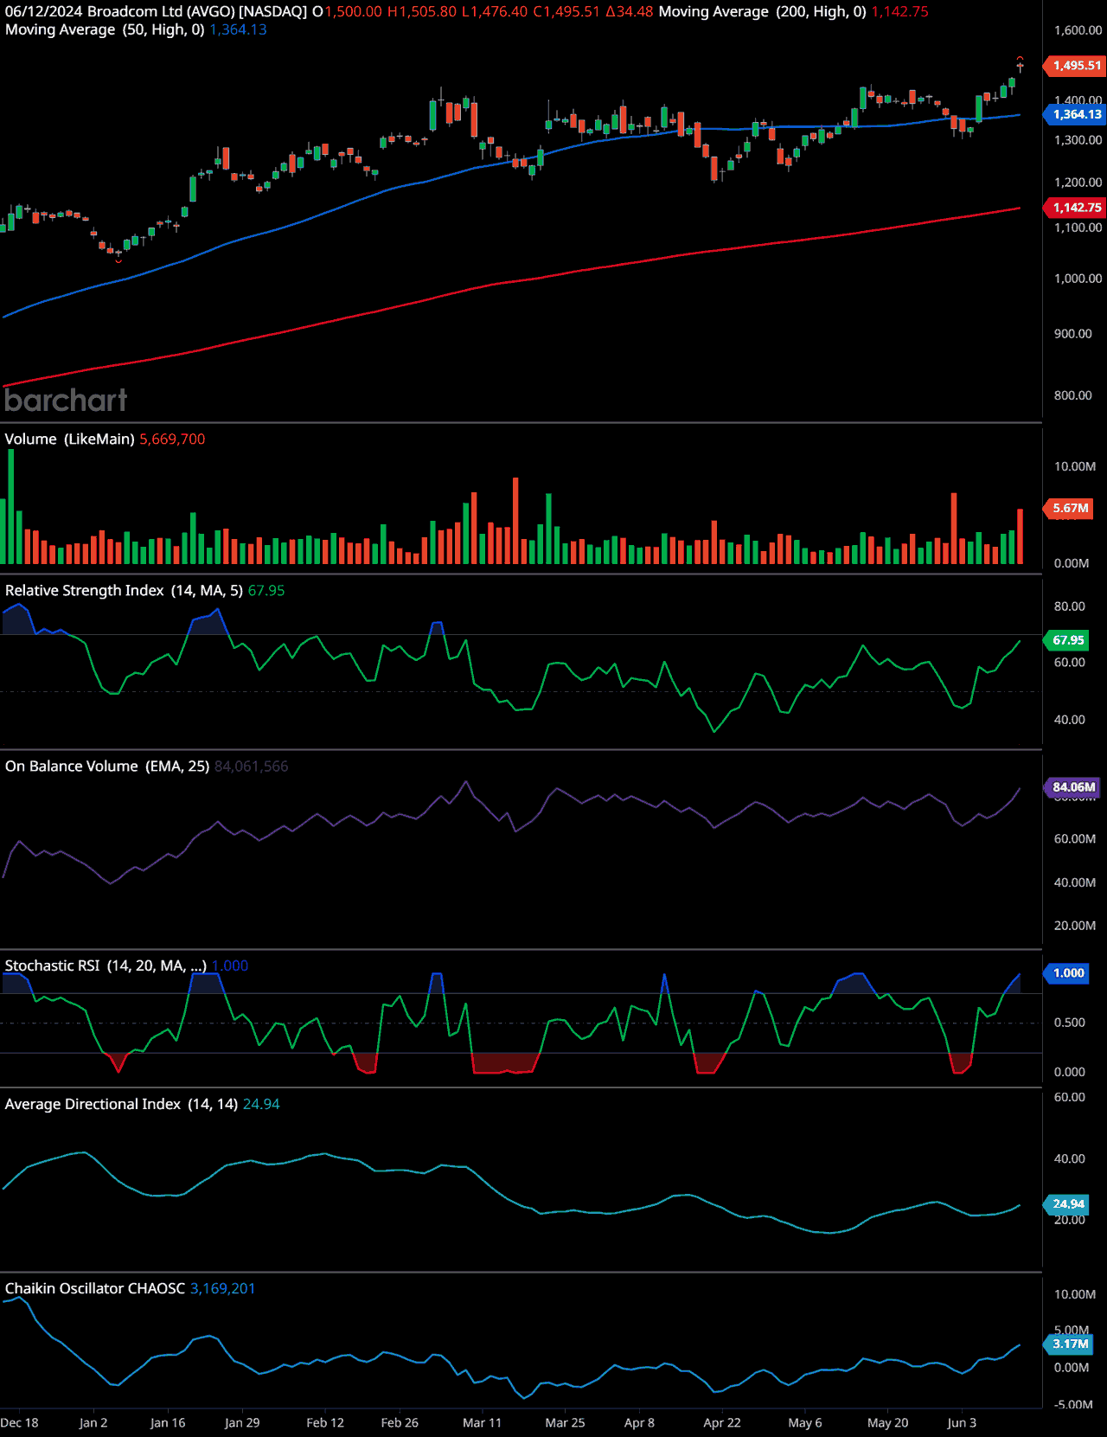Click the Chaikin Oscillator CHAOSC label

[95, 1288]
